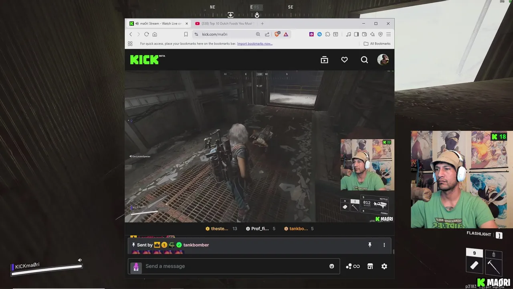Toggle the browser sidebar panel
The width and height of the screenshot is (513, 289).
356,35
